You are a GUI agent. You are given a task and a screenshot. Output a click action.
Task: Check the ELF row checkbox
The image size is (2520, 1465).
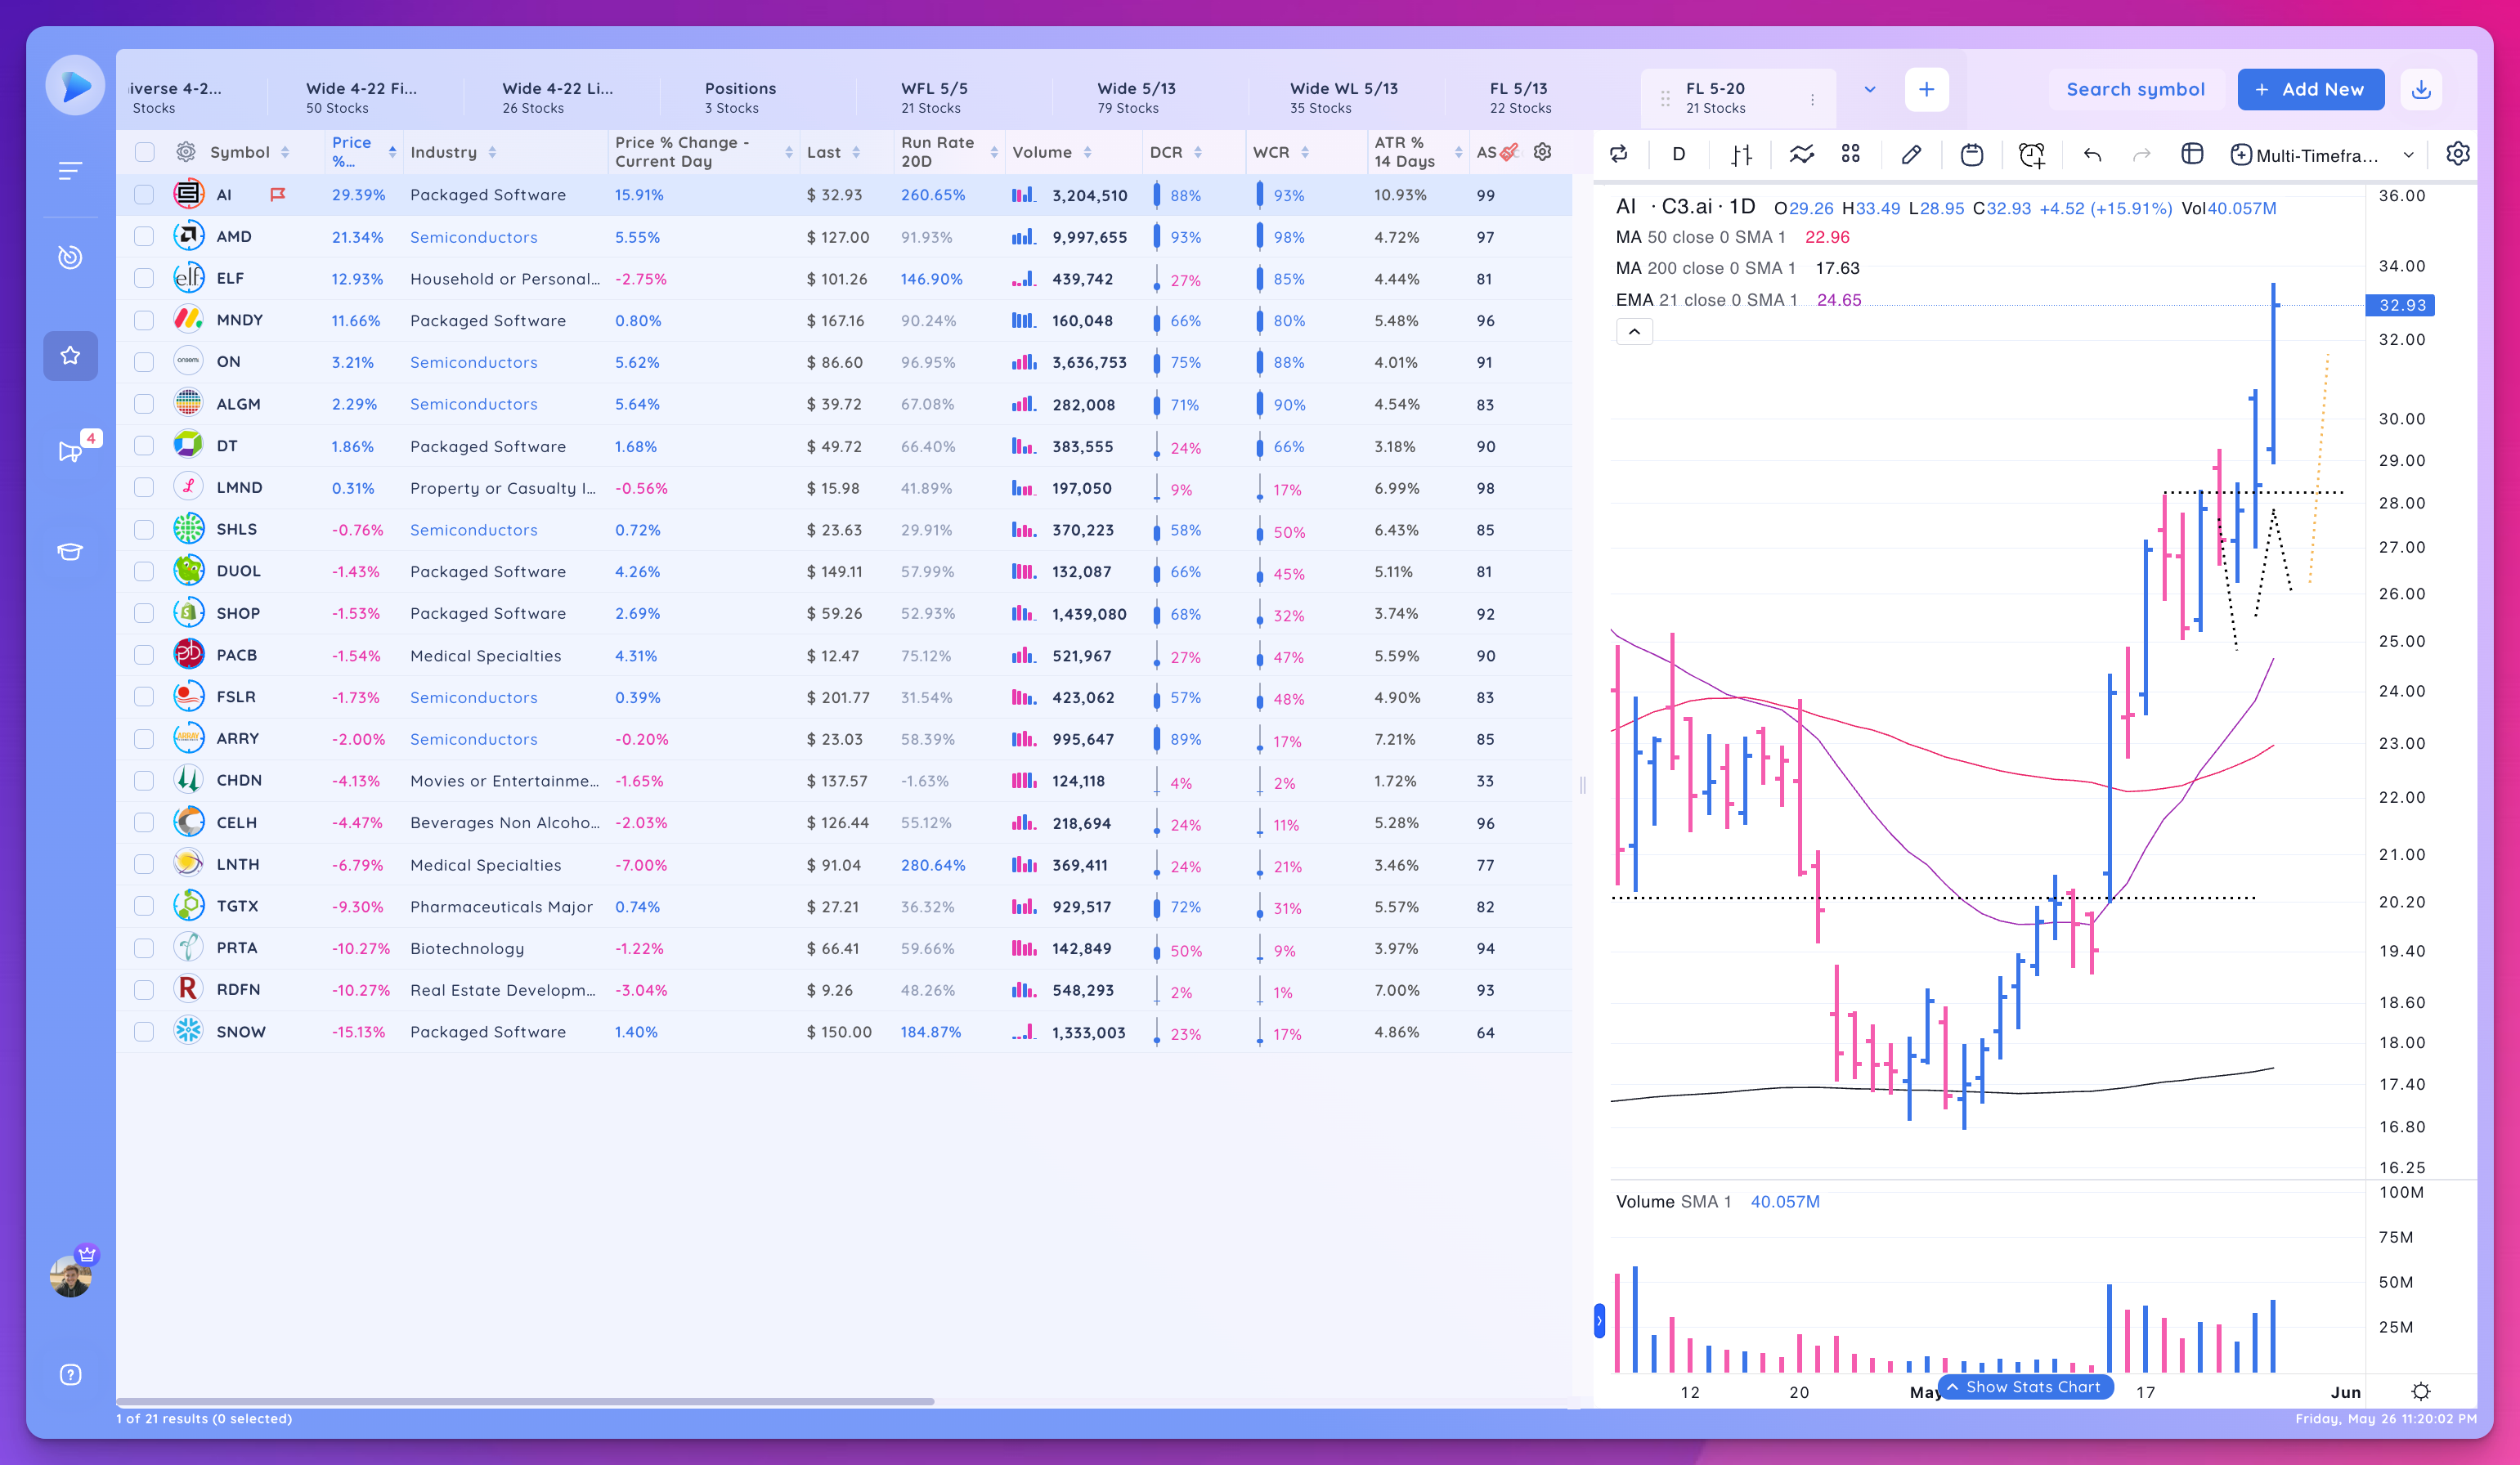coord(144,279)
